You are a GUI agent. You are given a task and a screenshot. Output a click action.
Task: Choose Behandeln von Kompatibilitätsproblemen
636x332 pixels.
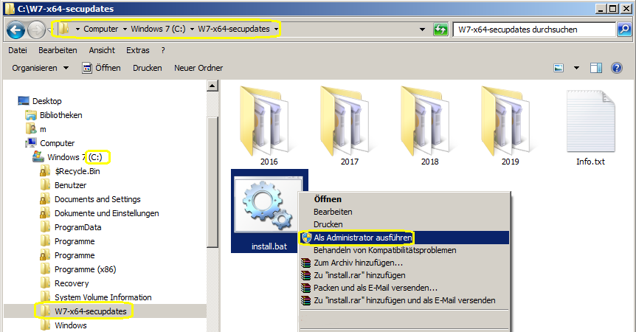(404, 250)
